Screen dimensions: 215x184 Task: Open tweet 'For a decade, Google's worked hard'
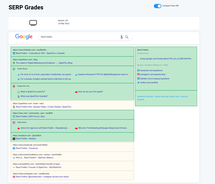coord(46,79)
